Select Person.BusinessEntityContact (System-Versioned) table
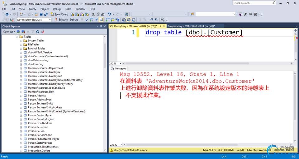The height and width of the screenshot is (159, 299). click(57, 111)
